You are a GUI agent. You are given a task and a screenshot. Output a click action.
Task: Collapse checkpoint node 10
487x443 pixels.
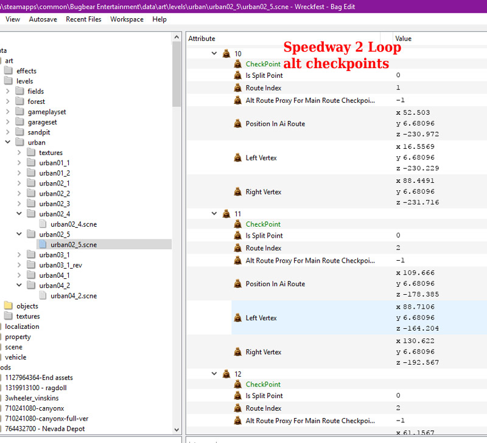tap(214, 53)
